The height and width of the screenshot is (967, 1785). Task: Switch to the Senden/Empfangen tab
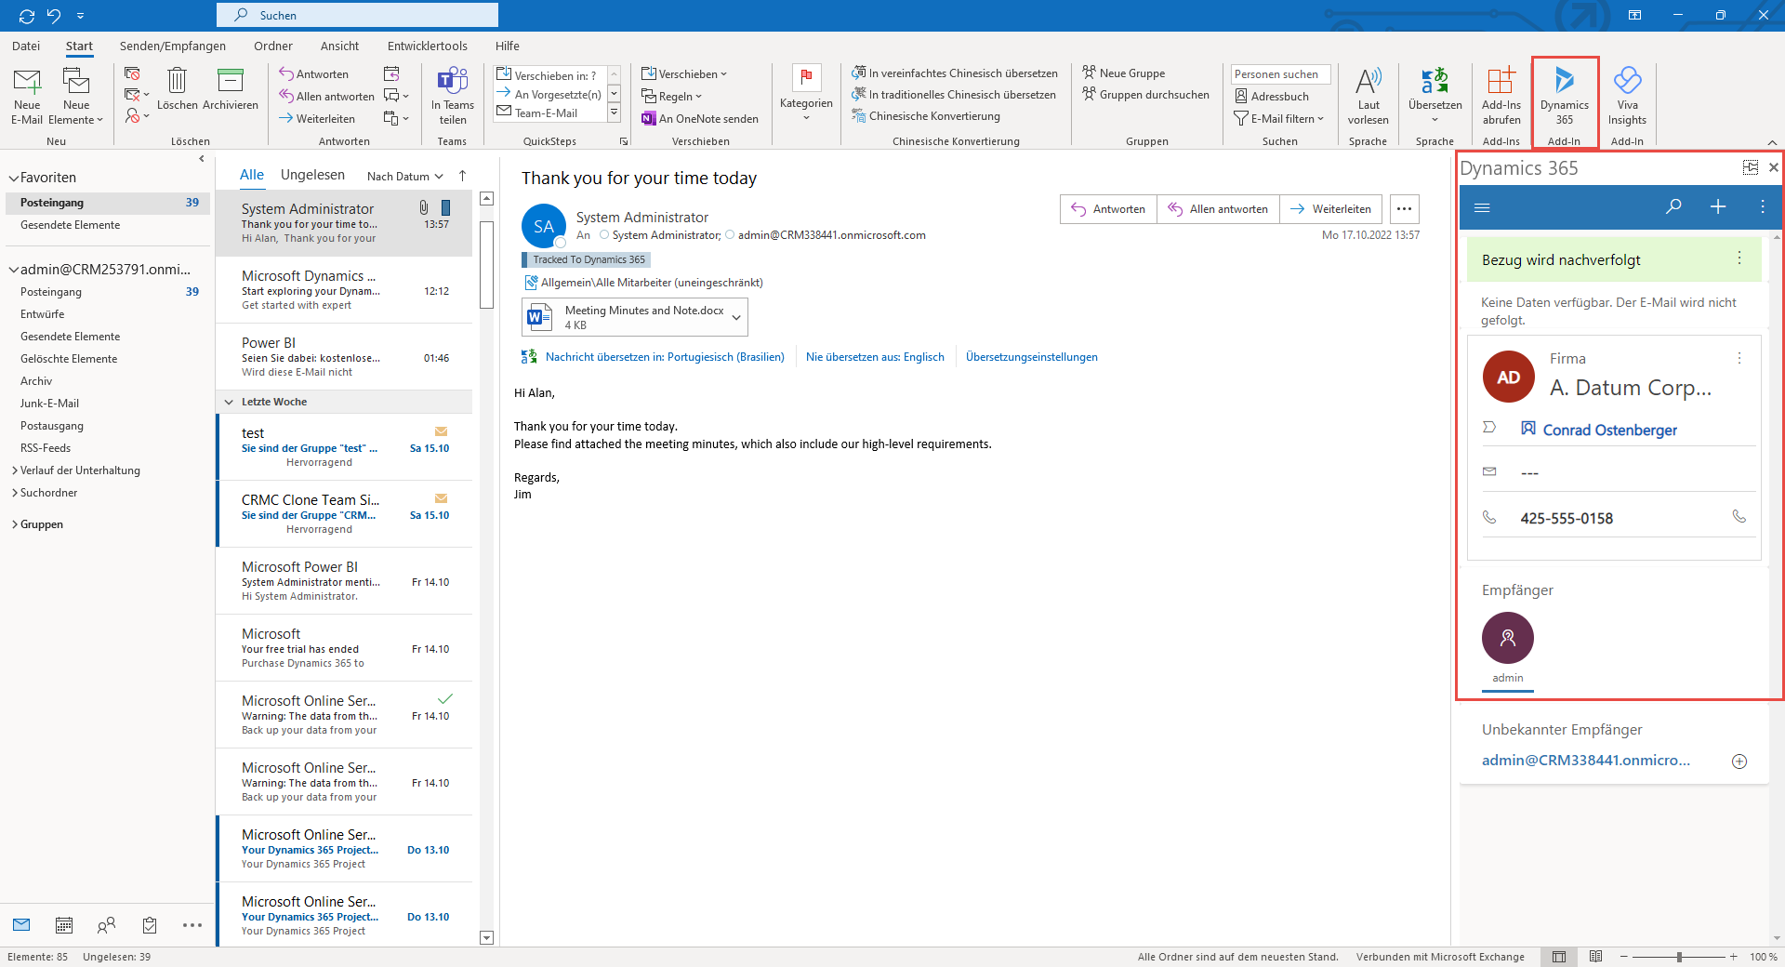173,46
